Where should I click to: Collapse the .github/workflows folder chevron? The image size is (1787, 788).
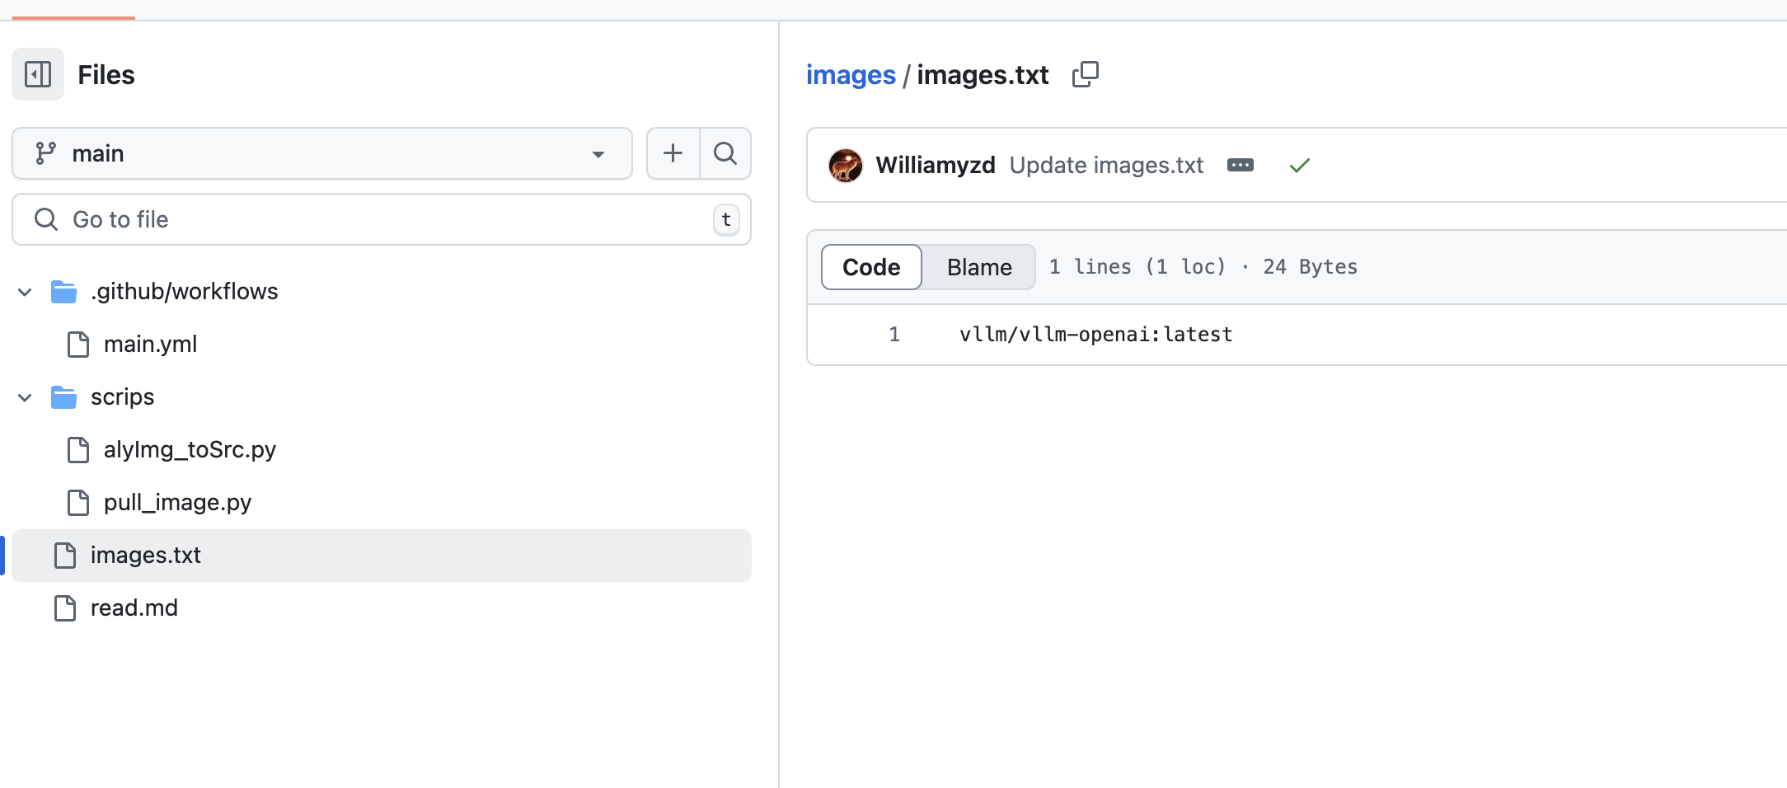[x=26, y=292]
